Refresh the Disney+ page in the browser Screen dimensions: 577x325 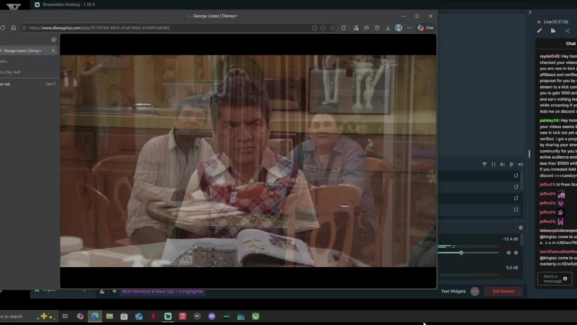3,28
